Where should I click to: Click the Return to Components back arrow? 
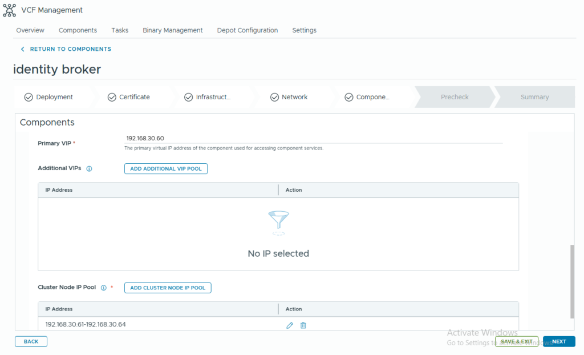(x=23, y=50)
